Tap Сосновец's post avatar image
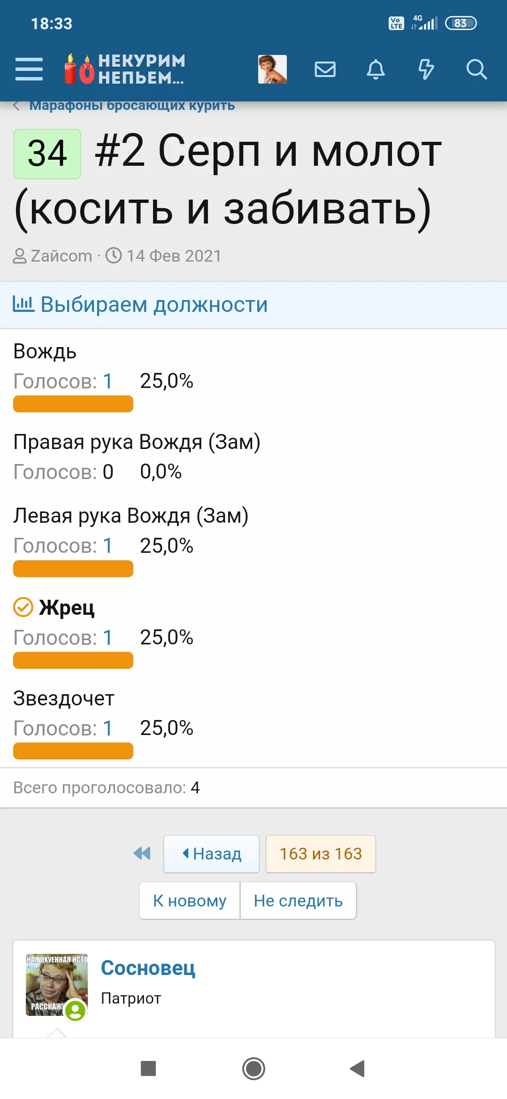Image resolution: width=507 pixels, height=1099 pixels. [56, 985]
